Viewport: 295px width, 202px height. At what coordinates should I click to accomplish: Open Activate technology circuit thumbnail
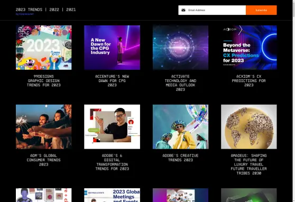180,48
